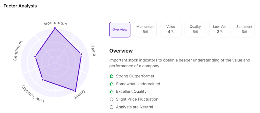Click the Low Volatility radar data point
Image resolution: width=260 pixels, height=113 pixels.
(x=43, y=80)
